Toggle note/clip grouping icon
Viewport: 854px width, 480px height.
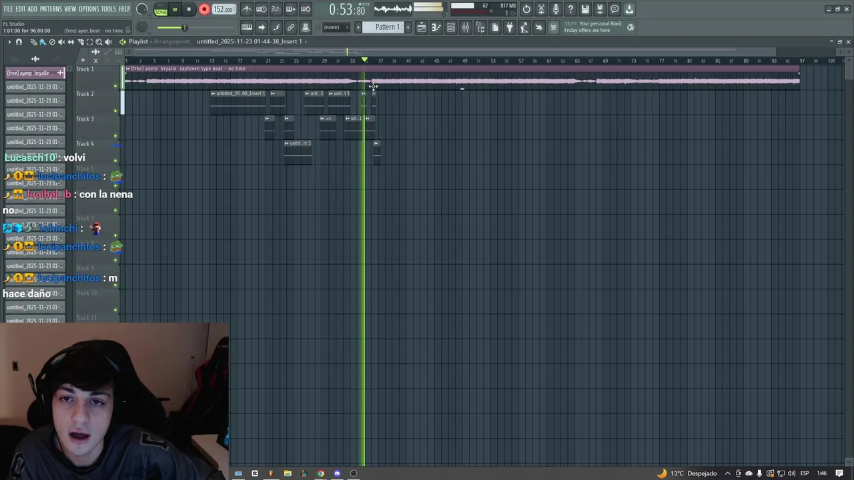tap(276, 27)
